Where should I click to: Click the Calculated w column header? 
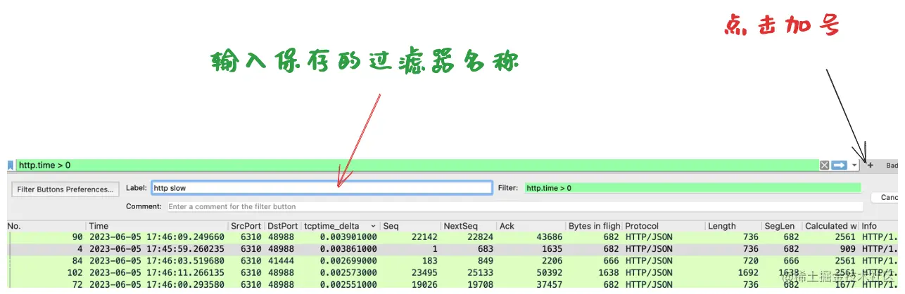831,226
